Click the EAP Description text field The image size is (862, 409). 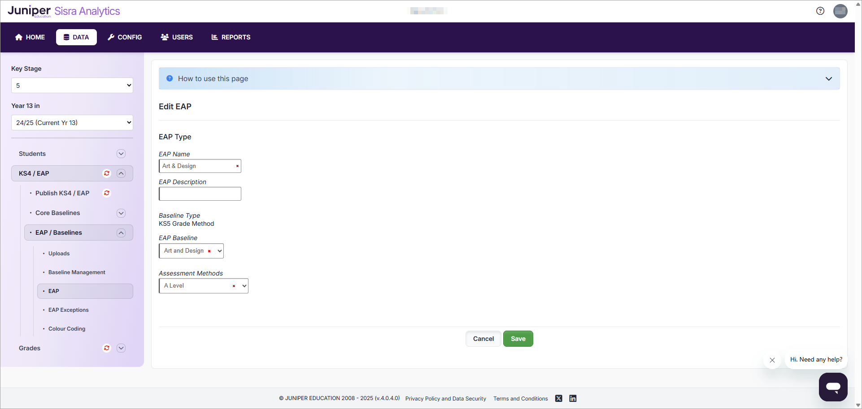coord(200,194)
